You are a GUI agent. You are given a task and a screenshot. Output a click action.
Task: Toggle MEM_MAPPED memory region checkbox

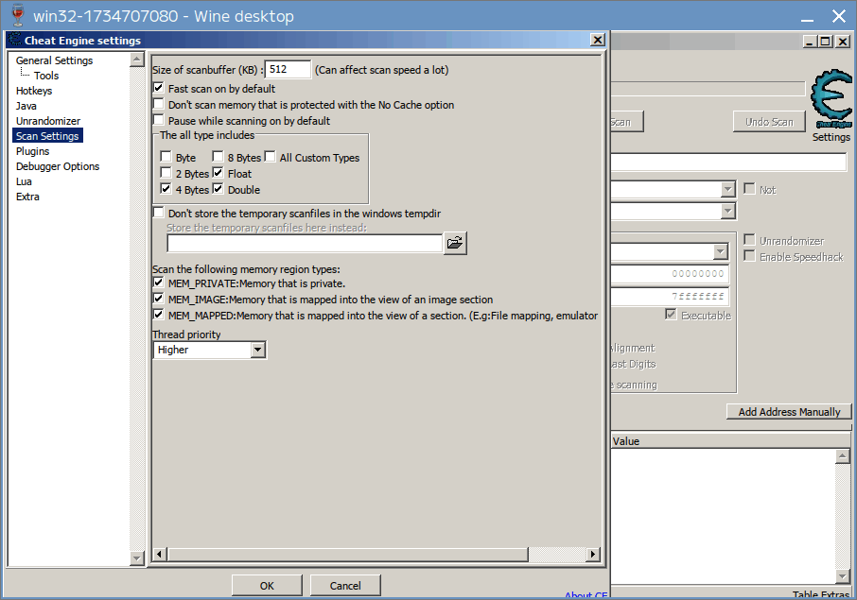[159, 315]
